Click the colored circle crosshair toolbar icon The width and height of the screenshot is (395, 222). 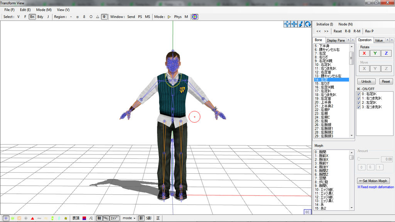(195, 17)
